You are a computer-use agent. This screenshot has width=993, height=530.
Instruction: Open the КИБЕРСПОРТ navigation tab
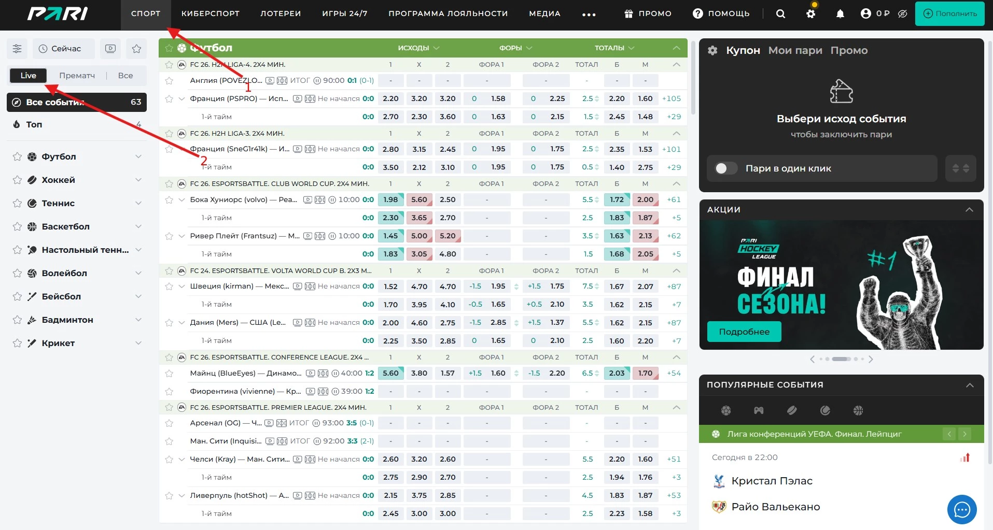tap(211, 14)
